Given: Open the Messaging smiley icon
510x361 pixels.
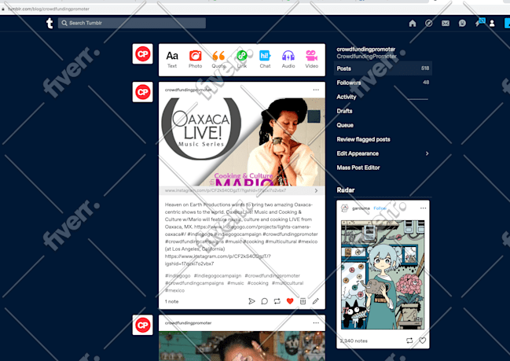Looking at the screenshot, I should [x=462, y=23].
